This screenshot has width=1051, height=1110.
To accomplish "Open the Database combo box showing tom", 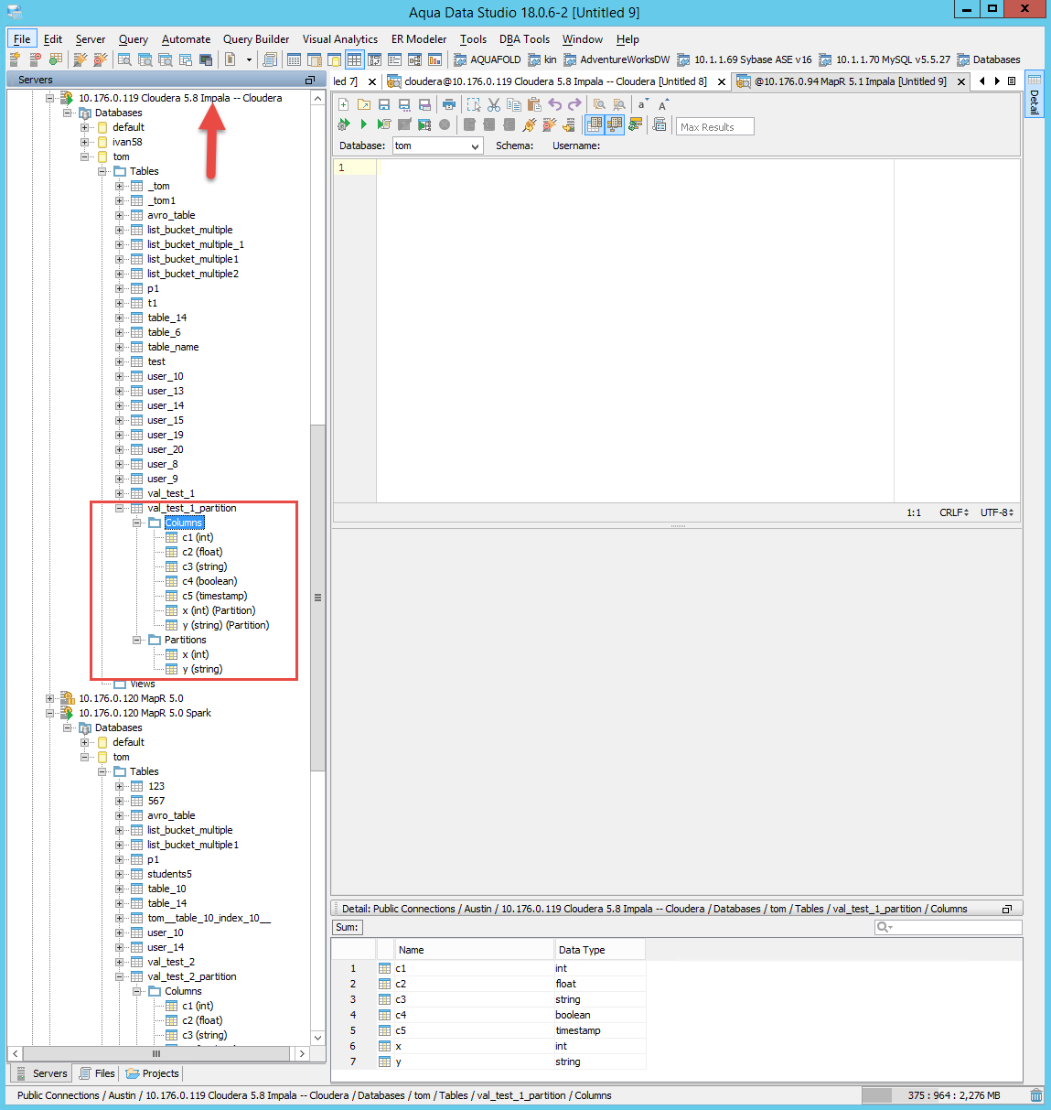I will [x=437, y=145].
